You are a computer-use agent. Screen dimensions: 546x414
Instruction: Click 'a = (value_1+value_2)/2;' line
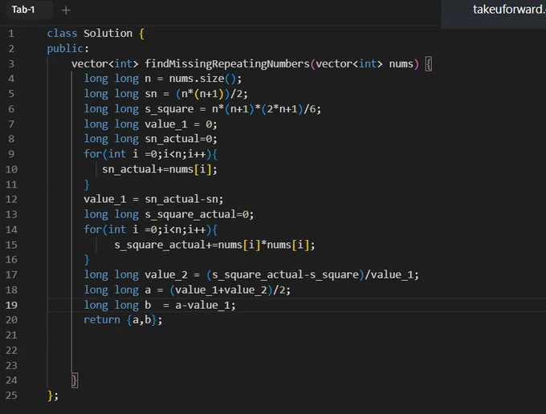pyautogui.click(x=218, y=290)
